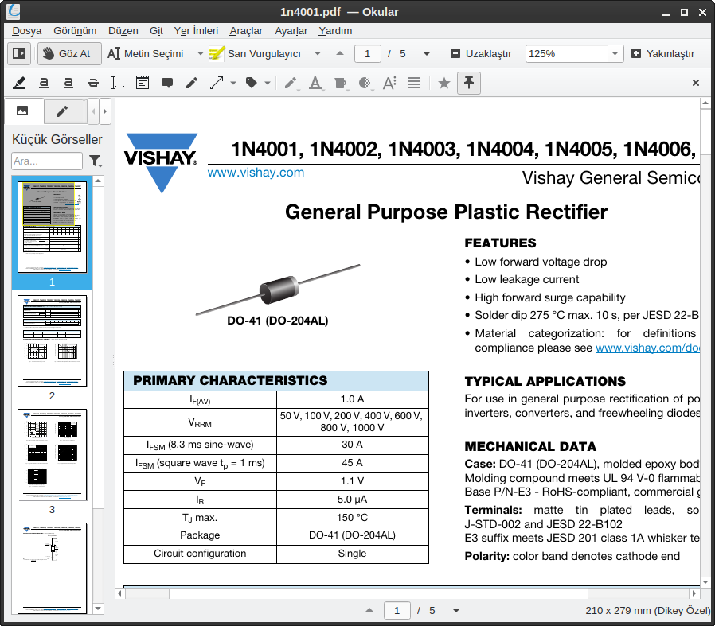This screenshot has width=715, height=626.
Task: Select the popup note tool
Action: (x=167, y=83)
